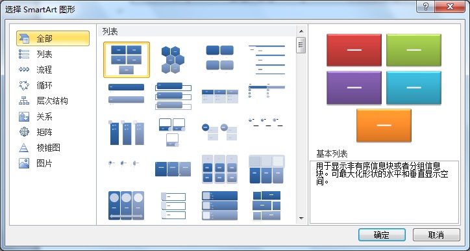Select the hexagon cluster list layout thumbnail
The height and width of the screenshot is (251, 470).
pos(173,60)
